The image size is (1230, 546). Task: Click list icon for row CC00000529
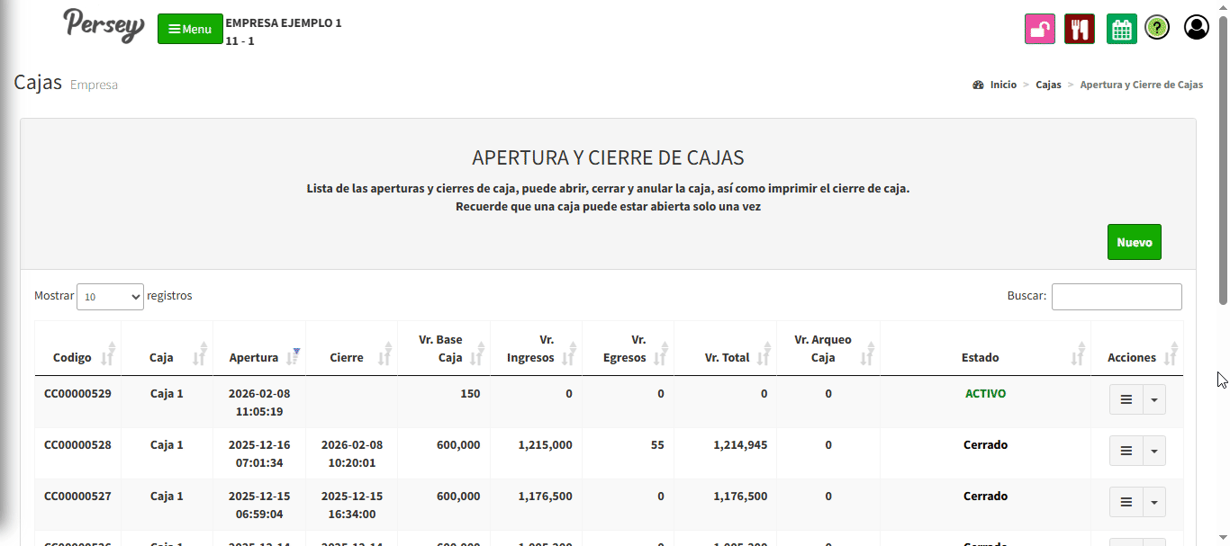(1126, 399)
